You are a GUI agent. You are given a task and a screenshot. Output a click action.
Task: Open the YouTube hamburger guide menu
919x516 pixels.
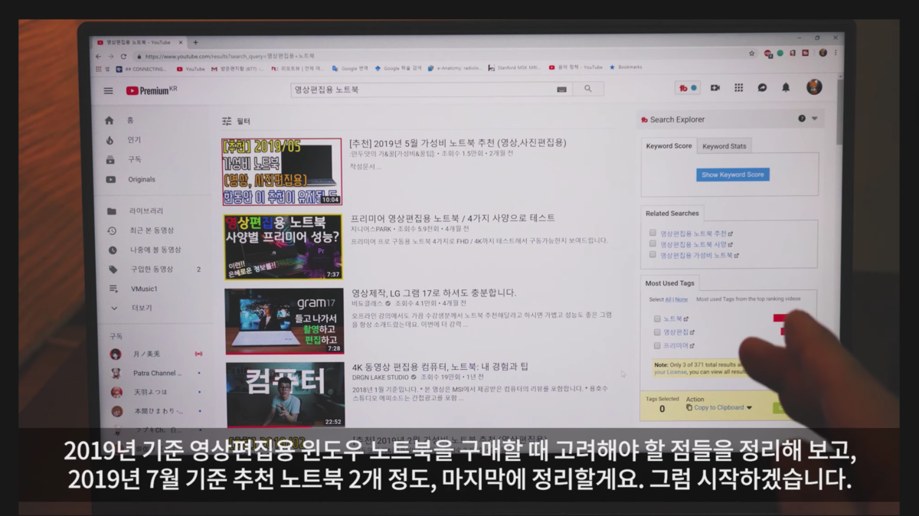pos(108,90)
